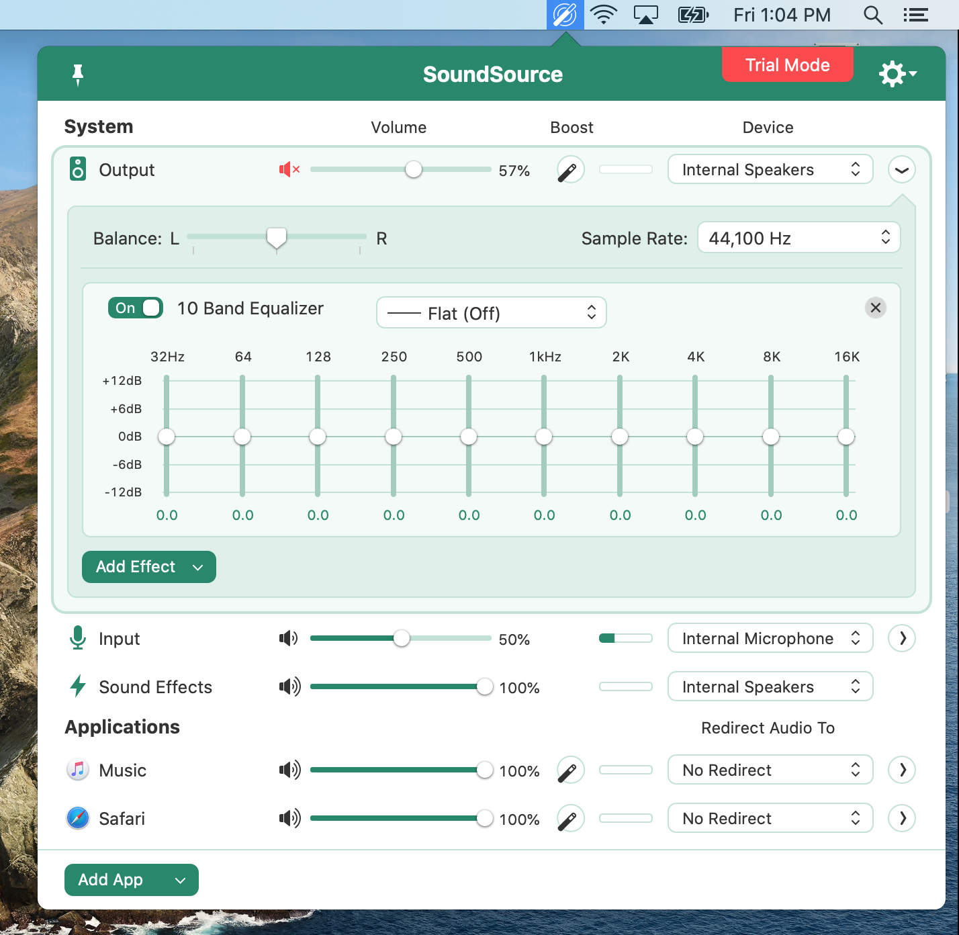959x935 pixels.
Task: Click the 128 Hz equalizer band knob
Action: (x=318, y=437)
